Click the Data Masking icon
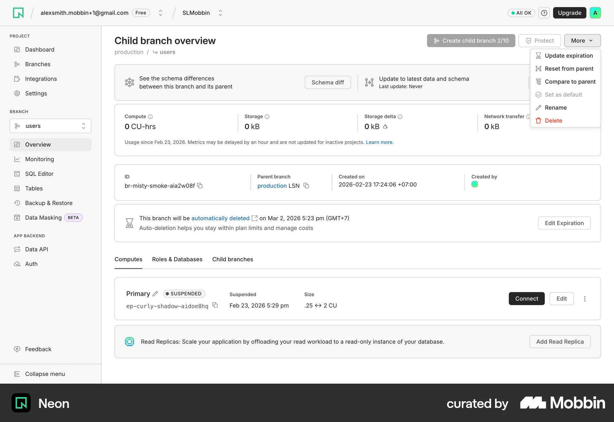Viewport: 614px width, 422px height. pos(17,218)
